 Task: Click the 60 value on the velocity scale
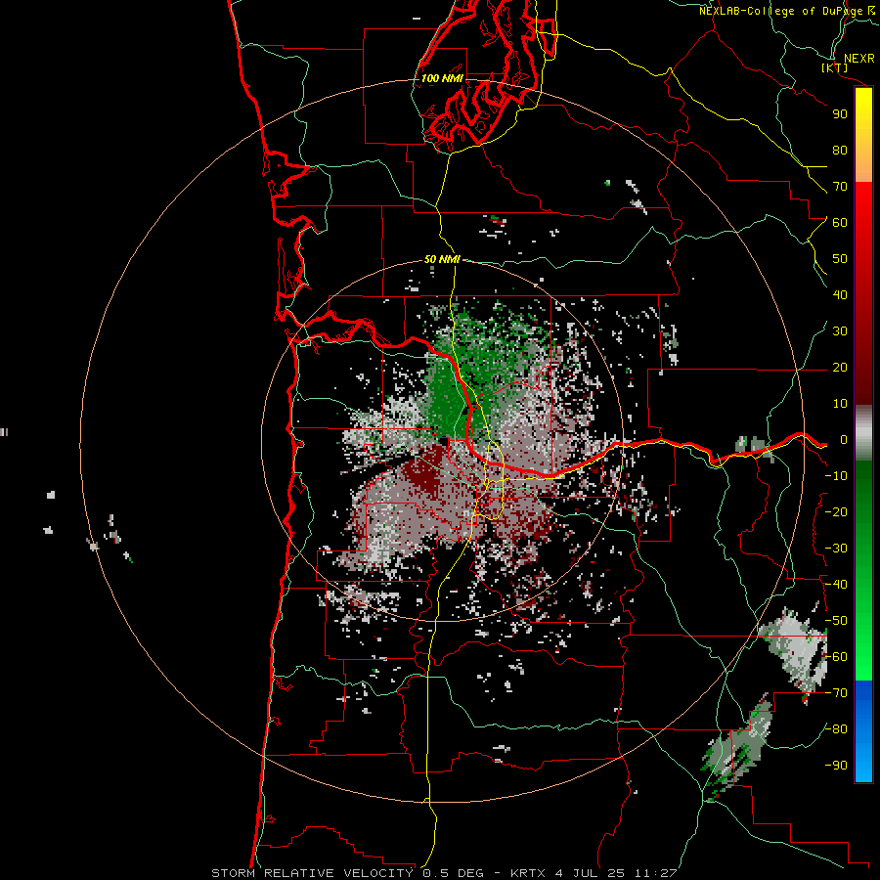[840, 223]
